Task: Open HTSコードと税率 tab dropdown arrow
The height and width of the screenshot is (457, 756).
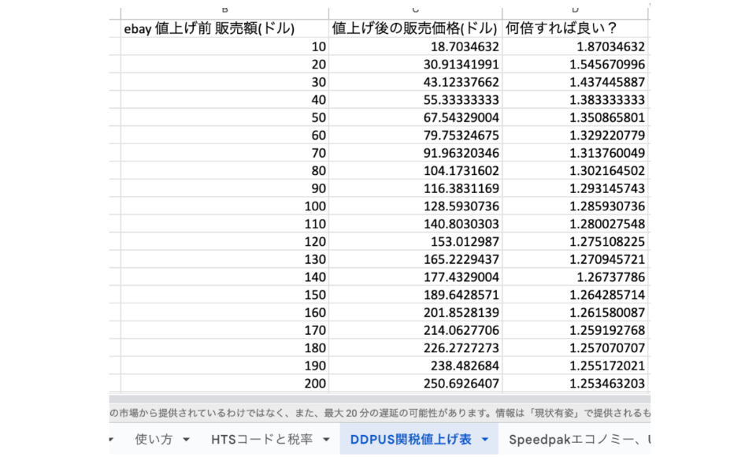Action: point(327,439)
